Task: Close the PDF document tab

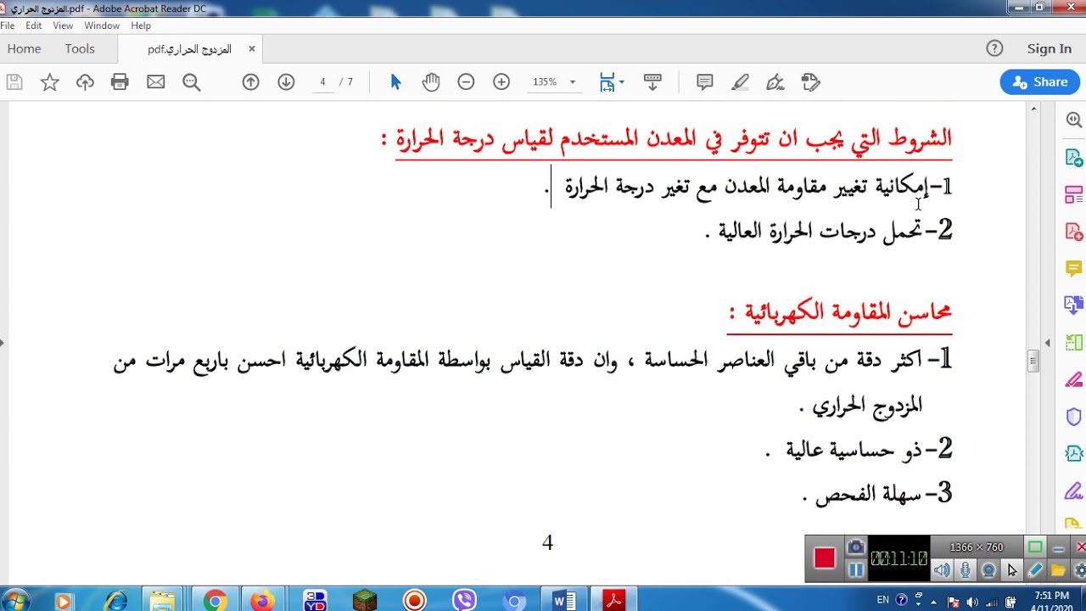Action: click(252, 48)
